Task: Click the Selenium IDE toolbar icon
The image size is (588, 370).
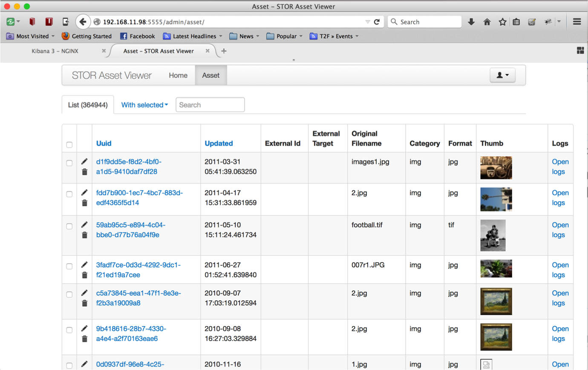Action: (x=531, y=22)
